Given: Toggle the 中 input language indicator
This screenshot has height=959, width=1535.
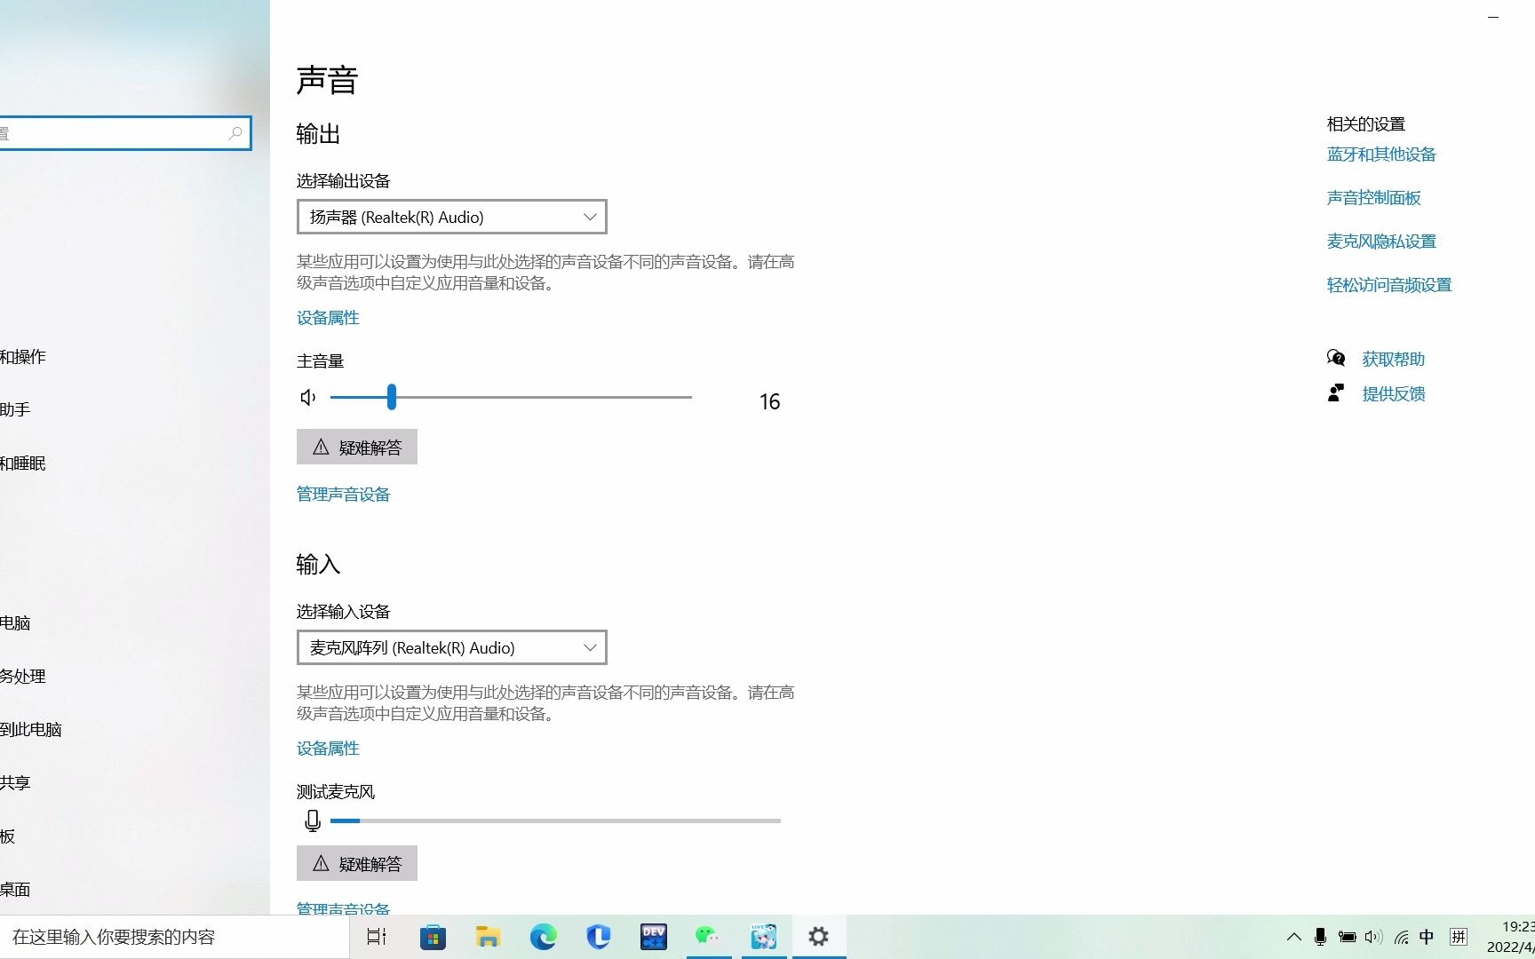Looking at the screenshot, I should coord(1427,937).
